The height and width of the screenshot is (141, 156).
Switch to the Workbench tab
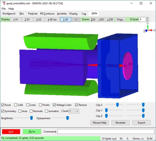9,14
